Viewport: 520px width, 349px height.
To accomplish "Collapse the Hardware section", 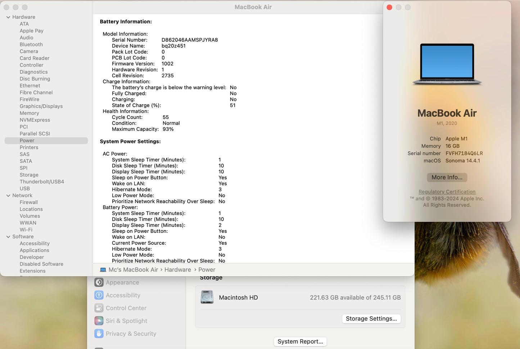I will click(8, 17).
